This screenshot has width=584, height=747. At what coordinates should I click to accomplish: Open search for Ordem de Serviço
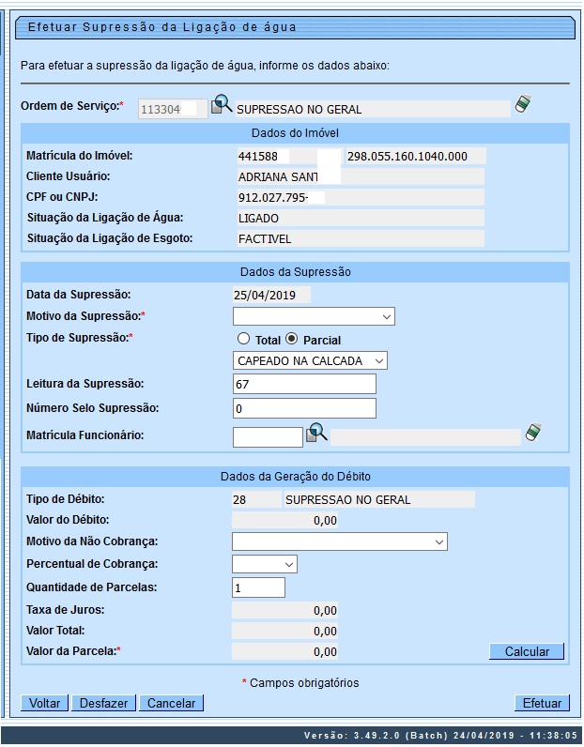point(222,104)
